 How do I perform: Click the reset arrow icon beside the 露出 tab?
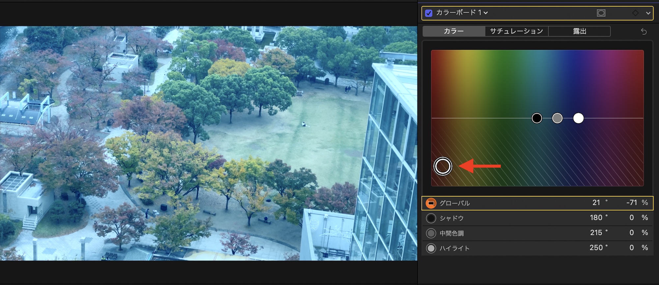click(644, 32)
